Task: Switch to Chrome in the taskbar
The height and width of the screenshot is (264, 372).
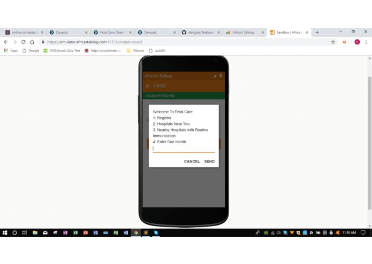Action: point(136,232)
